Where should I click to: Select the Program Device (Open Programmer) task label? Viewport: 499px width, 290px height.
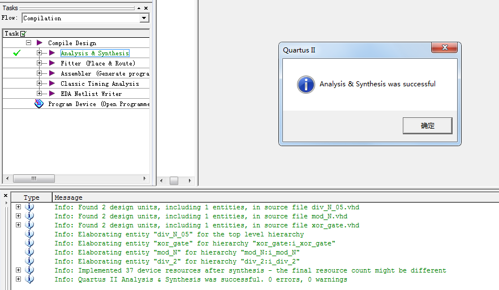coord(98,104)
